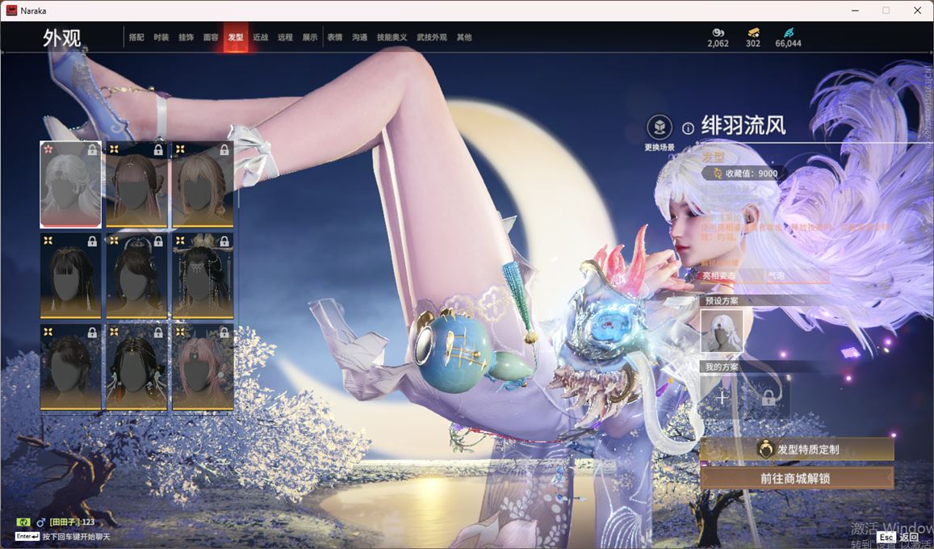Click the hairstyle list scrollbar

click(x=239, y=176)
